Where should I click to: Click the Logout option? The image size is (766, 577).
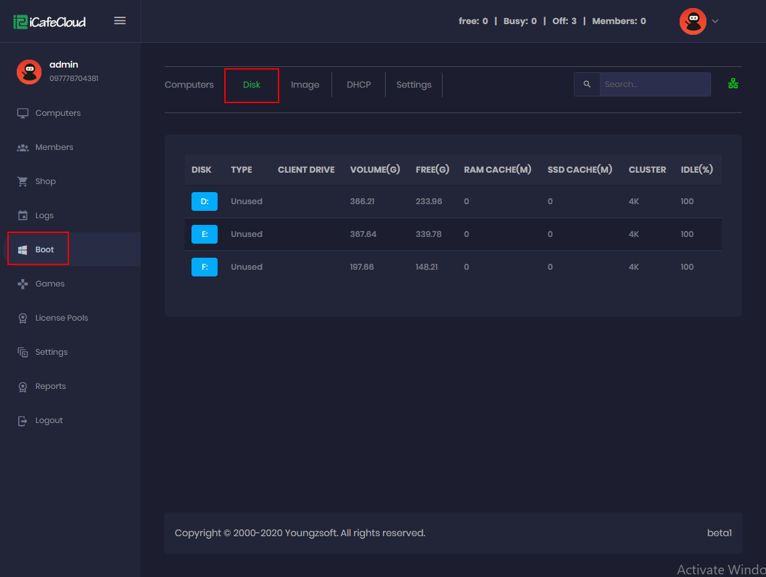[48, 420]
